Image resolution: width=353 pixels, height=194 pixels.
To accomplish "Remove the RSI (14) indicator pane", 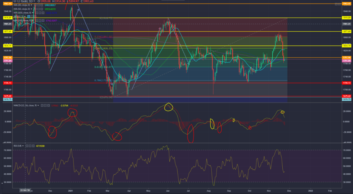I will 33,146.
